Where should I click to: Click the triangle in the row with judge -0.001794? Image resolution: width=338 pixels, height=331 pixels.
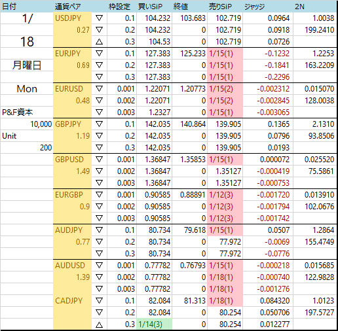pos(99,207)
